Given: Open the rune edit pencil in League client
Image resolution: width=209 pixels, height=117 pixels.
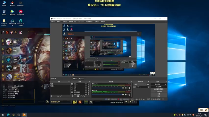Looking at the screenshot, I should tap(47, 102).
